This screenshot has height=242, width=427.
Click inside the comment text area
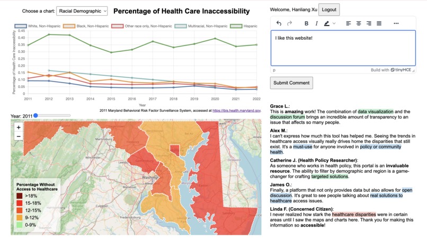[x=343, y=48]
